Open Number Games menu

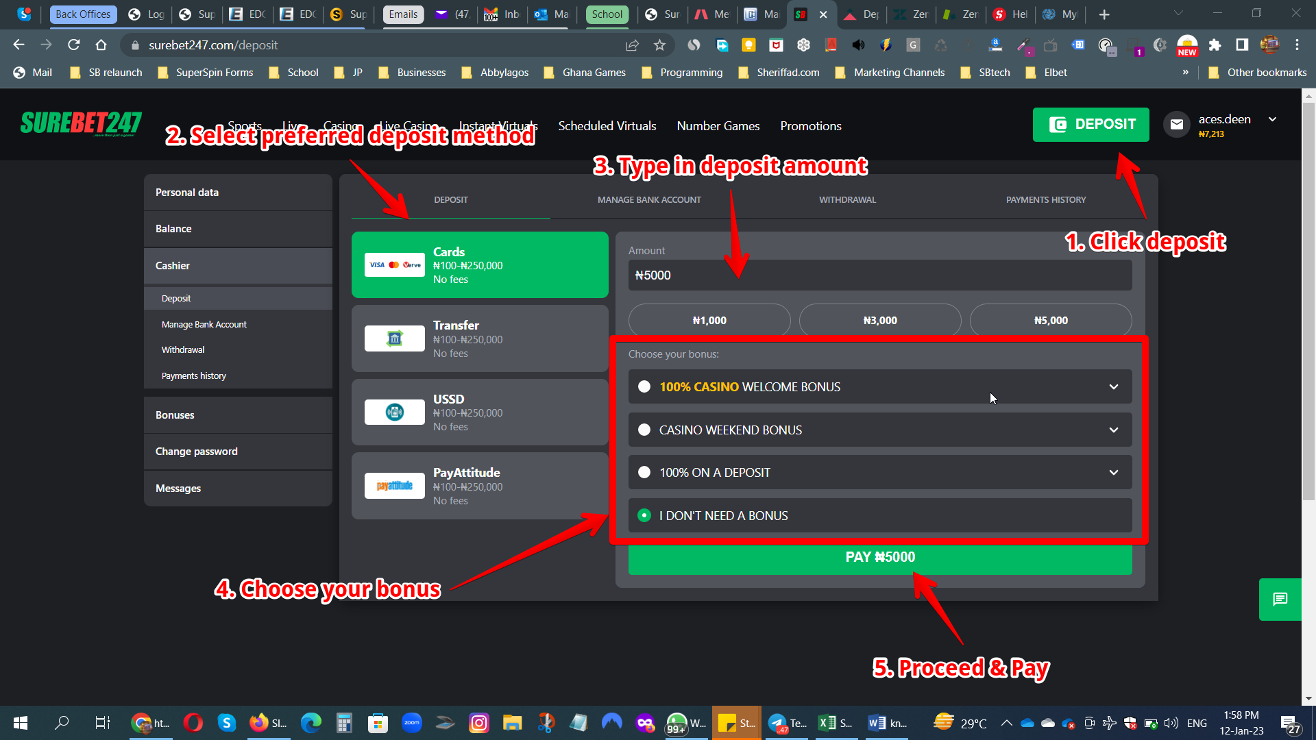tap(718, 126)
